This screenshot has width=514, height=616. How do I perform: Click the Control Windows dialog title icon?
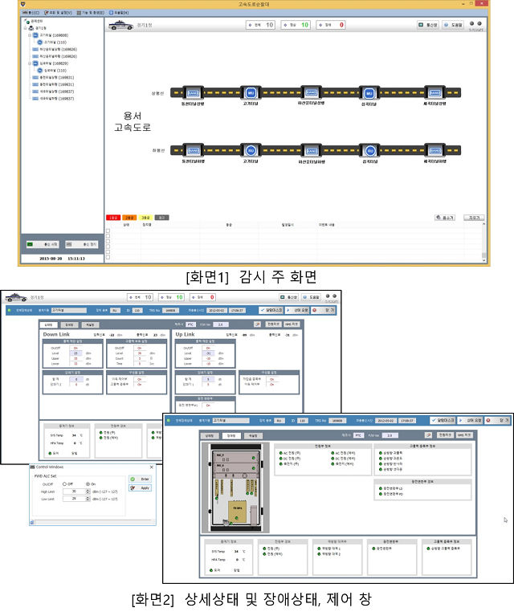point(32,467)
